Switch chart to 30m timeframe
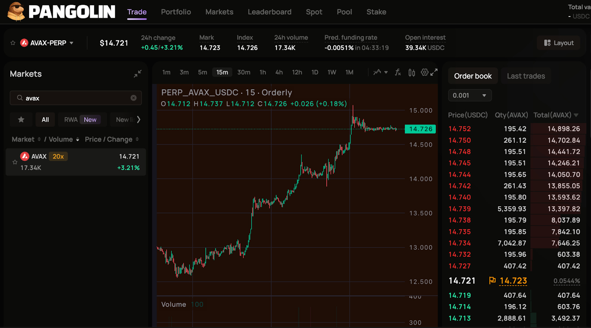This screenshot has height=328, width=591. (244, 72)
